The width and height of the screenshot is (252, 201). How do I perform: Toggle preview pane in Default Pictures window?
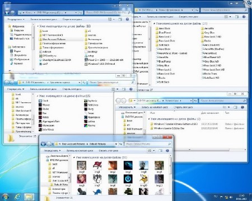click(160, 151)
